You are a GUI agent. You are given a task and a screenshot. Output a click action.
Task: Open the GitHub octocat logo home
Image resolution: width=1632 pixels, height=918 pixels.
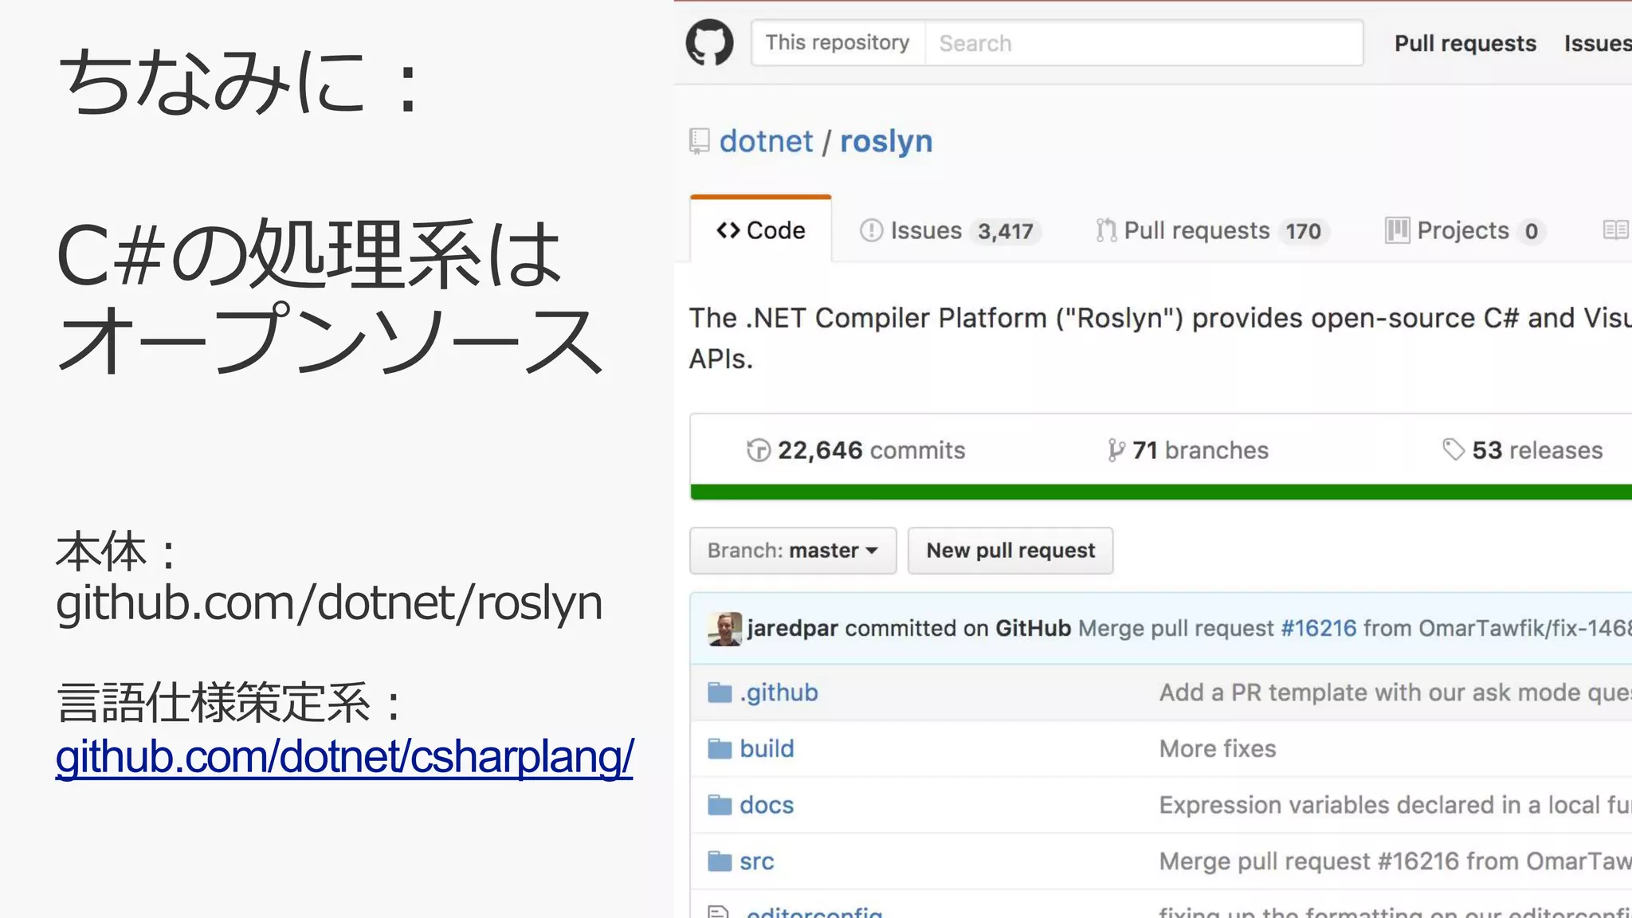tap(709, 42)
